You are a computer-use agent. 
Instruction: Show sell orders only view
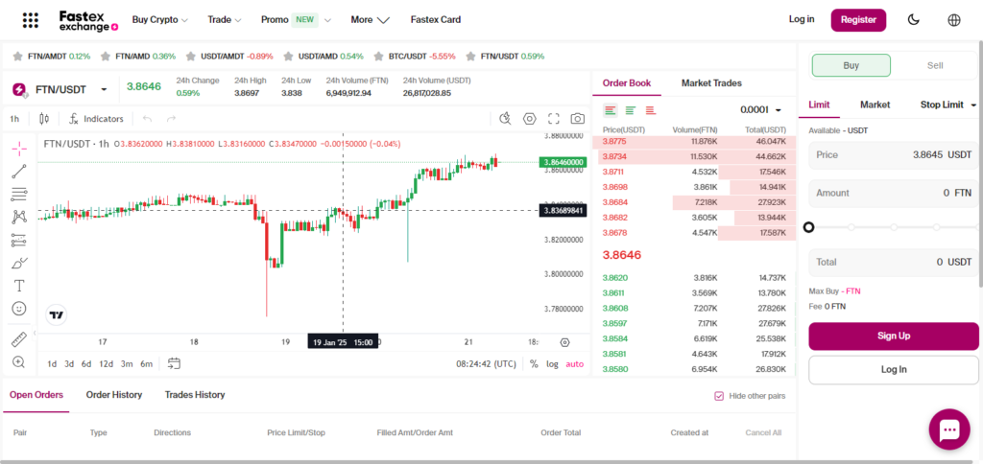[651, 110]
